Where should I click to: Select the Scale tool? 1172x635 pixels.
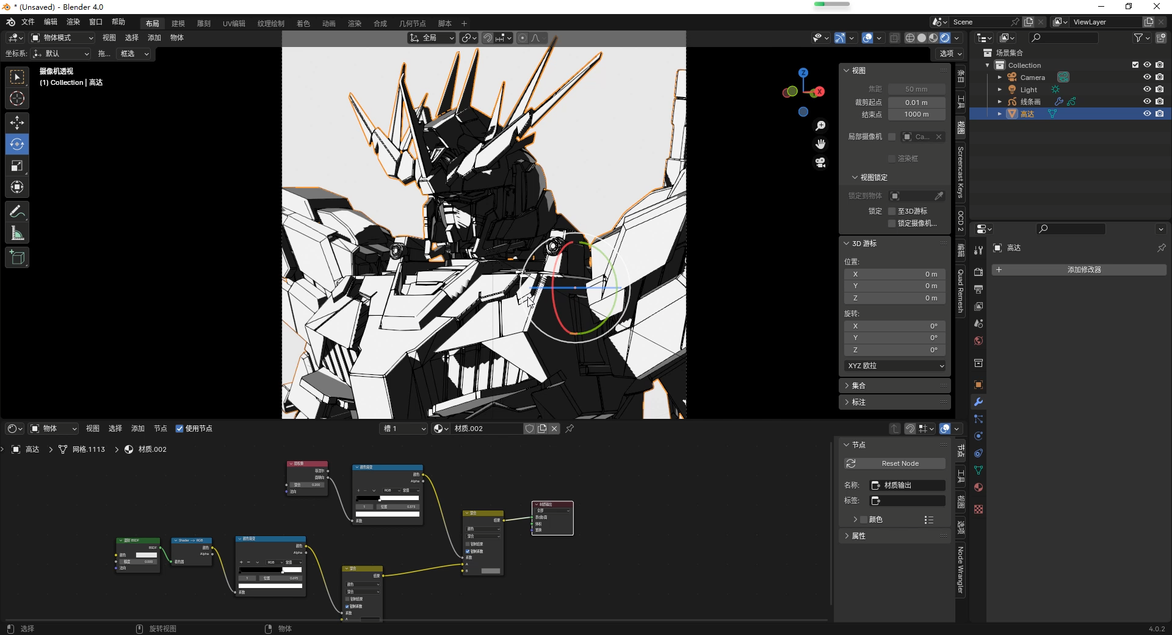tap(17, 165)
